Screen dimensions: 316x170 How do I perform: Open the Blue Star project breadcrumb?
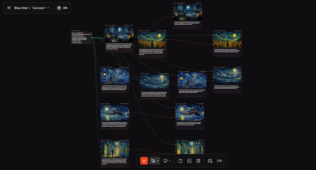pos(21,8)
